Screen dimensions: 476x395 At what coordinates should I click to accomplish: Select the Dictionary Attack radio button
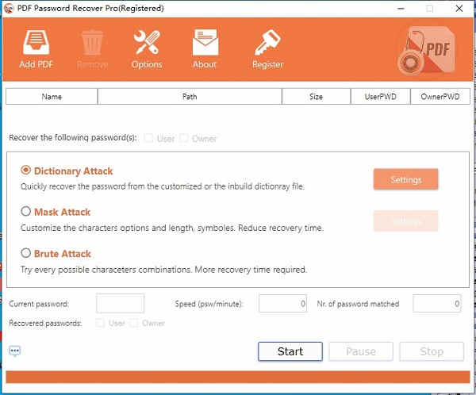click(26, 170)
